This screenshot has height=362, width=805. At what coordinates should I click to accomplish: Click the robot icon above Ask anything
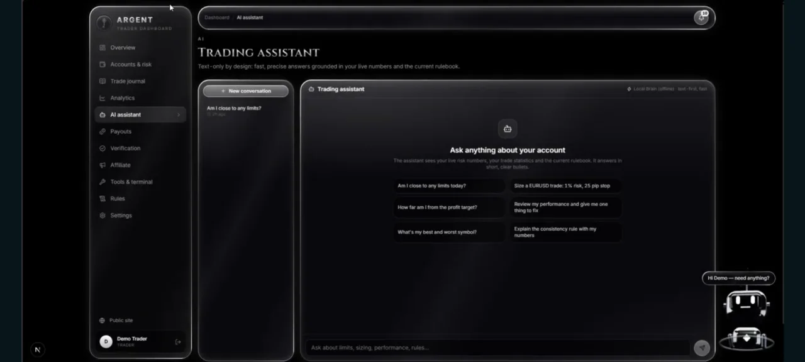pyautogui.click(x=508, y=129)
